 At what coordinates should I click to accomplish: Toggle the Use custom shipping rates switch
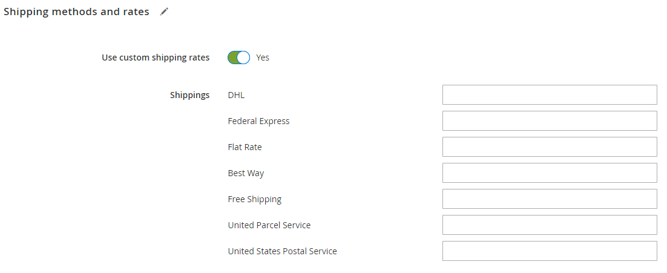(x=238, y=58)
